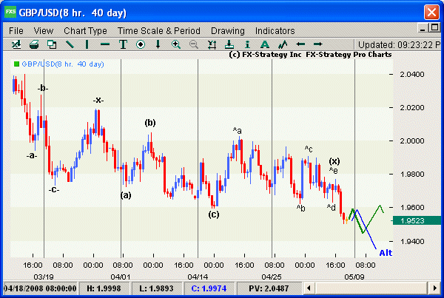Click the green 'A' label toolbar icon

pyautogui.click(x=265, y=44)
